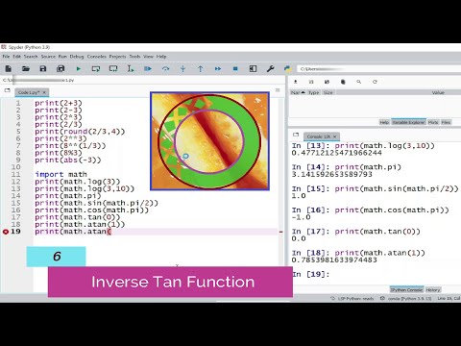
Task: Open the Source menu
Action: [x=48, y=57]
